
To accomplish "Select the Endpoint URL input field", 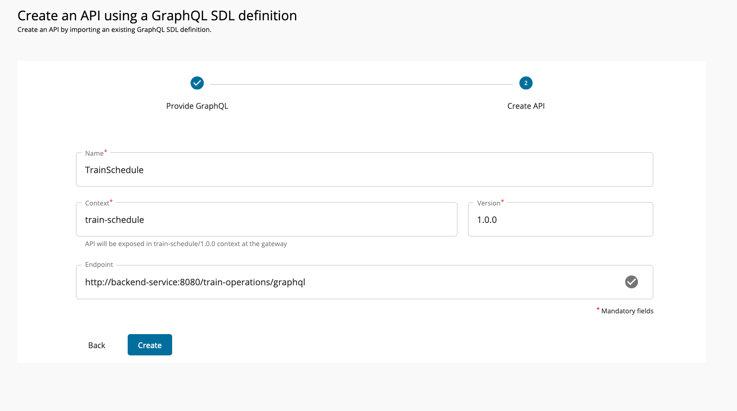I will tap(339, 282).
